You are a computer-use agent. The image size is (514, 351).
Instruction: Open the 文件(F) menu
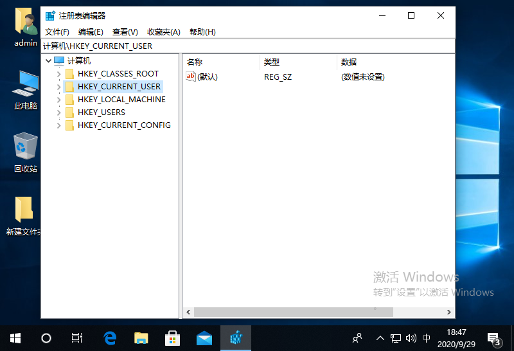pyautogui.click(x=57, y=32)
